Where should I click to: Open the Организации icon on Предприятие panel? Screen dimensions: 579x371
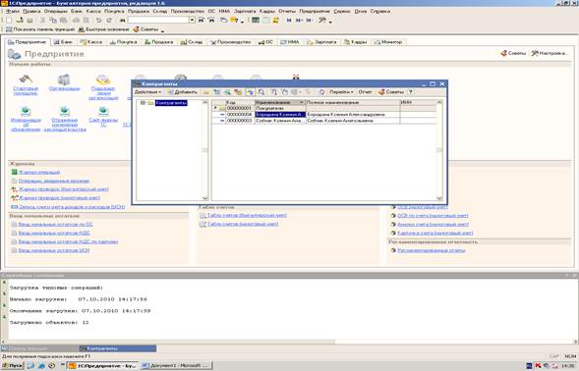click(x=64, y=79)
